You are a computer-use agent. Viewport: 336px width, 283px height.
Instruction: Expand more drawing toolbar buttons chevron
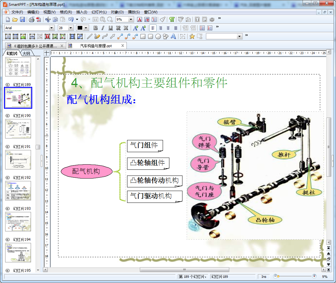[x=246, y=35]
